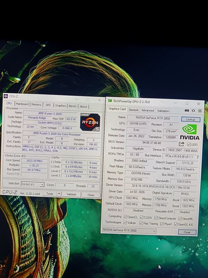Click the Bus Interface question mark
The height and width of the screenshot is (278, 208).
pos(198,157)
